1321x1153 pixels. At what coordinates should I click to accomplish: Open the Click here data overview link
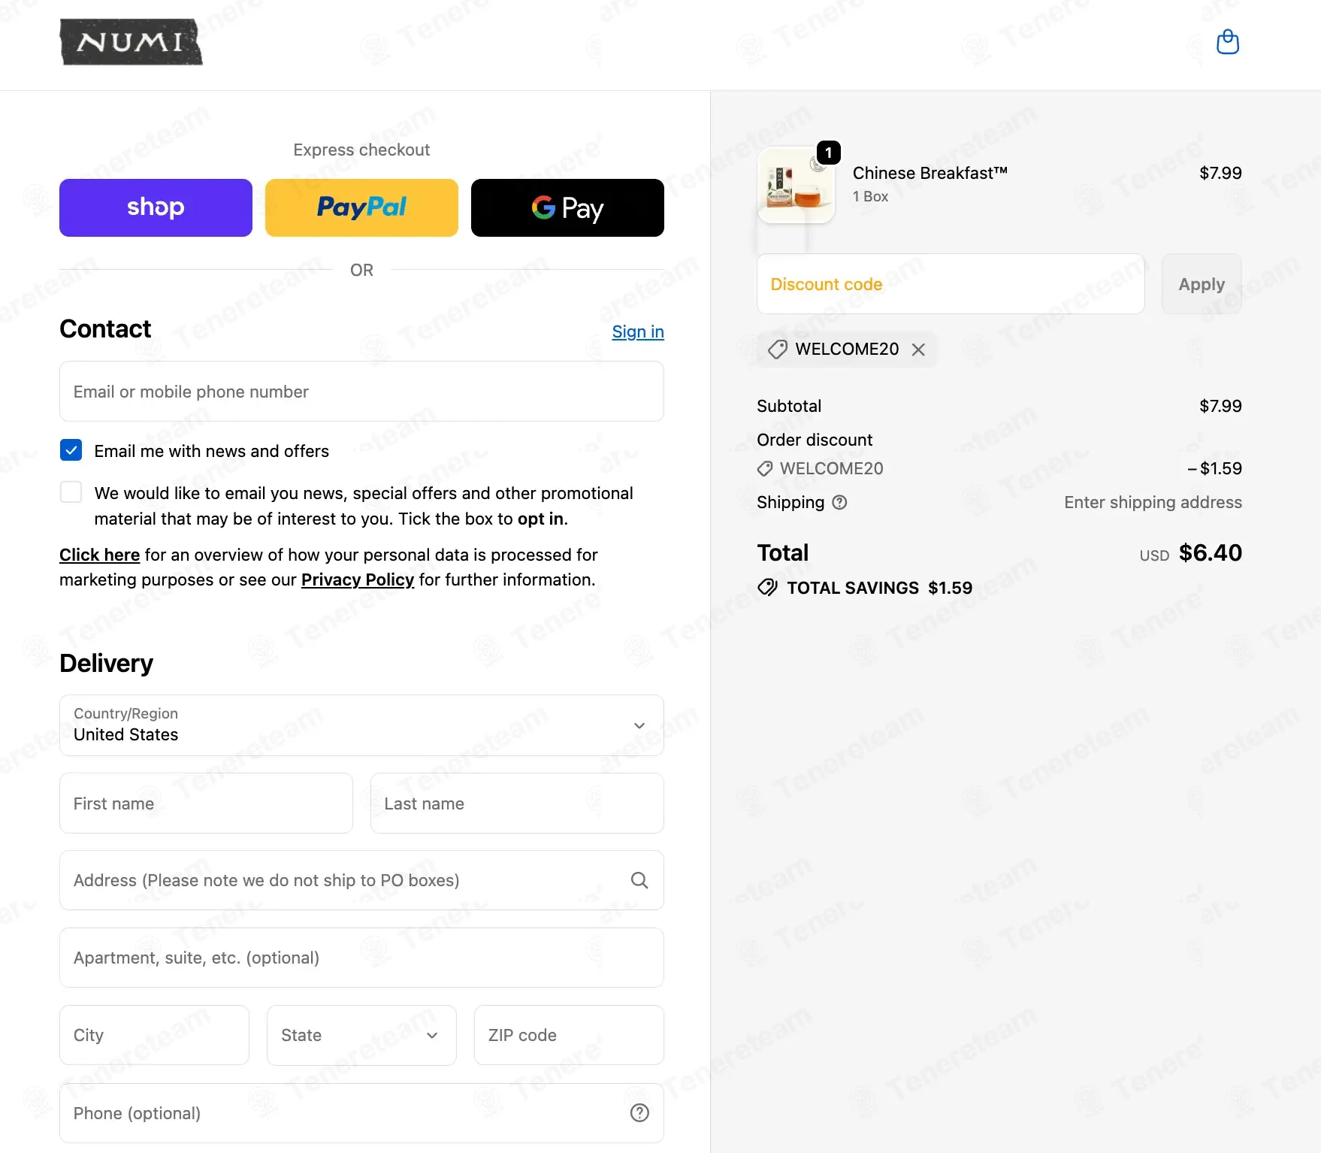click(99, 555)
